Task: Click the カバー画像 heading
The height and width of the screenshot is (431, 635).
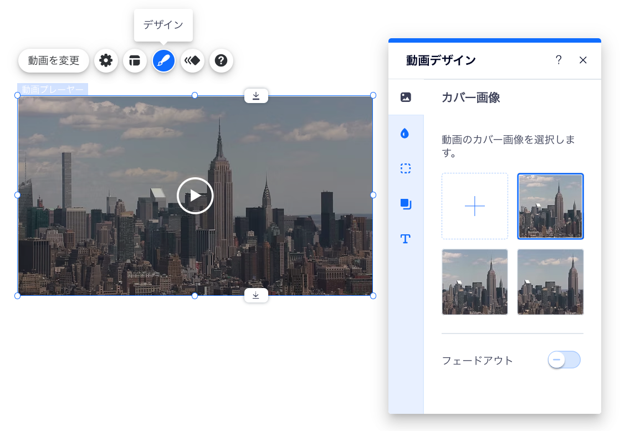Action: (x=470, y=98)
